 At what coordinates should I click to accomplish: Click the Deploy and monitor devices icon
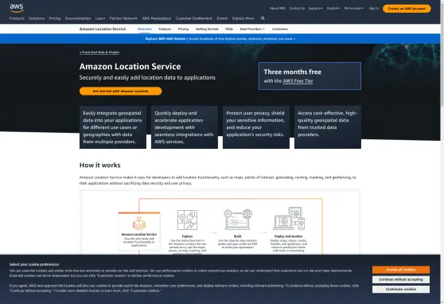click(289, 219)
